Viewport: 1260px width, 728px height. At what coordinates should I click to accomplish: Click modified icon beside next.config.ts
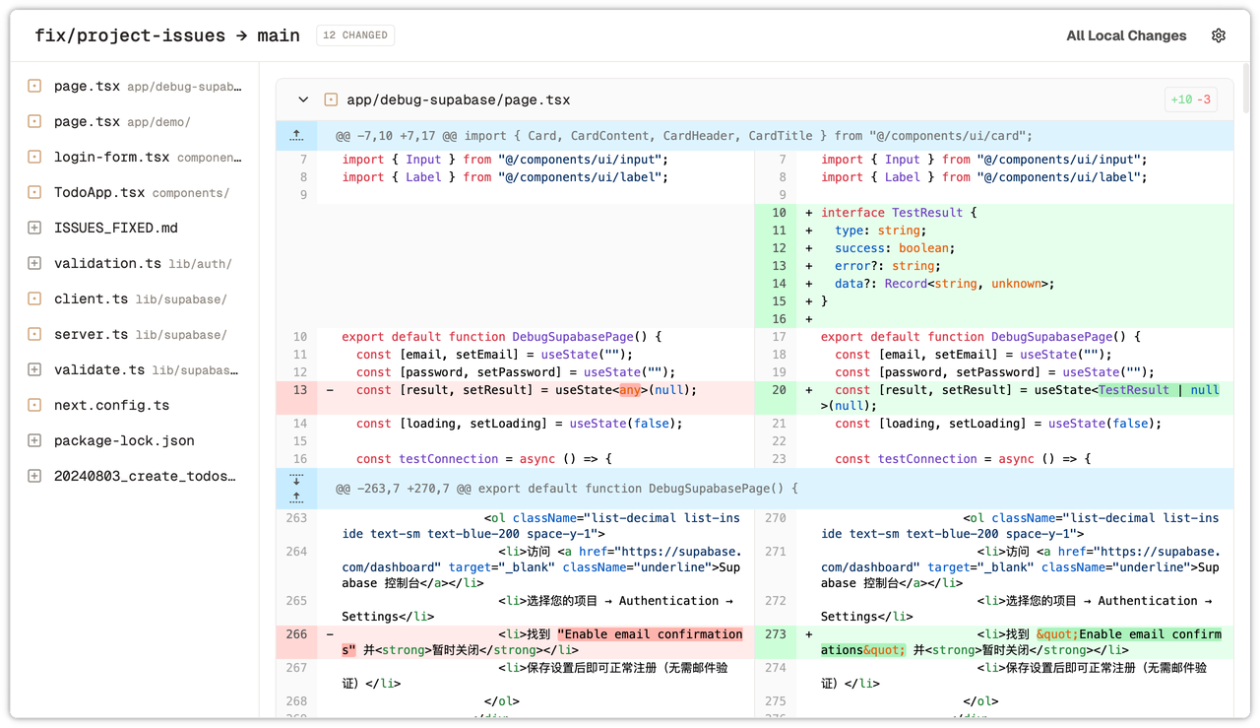(x=34, y=406)
